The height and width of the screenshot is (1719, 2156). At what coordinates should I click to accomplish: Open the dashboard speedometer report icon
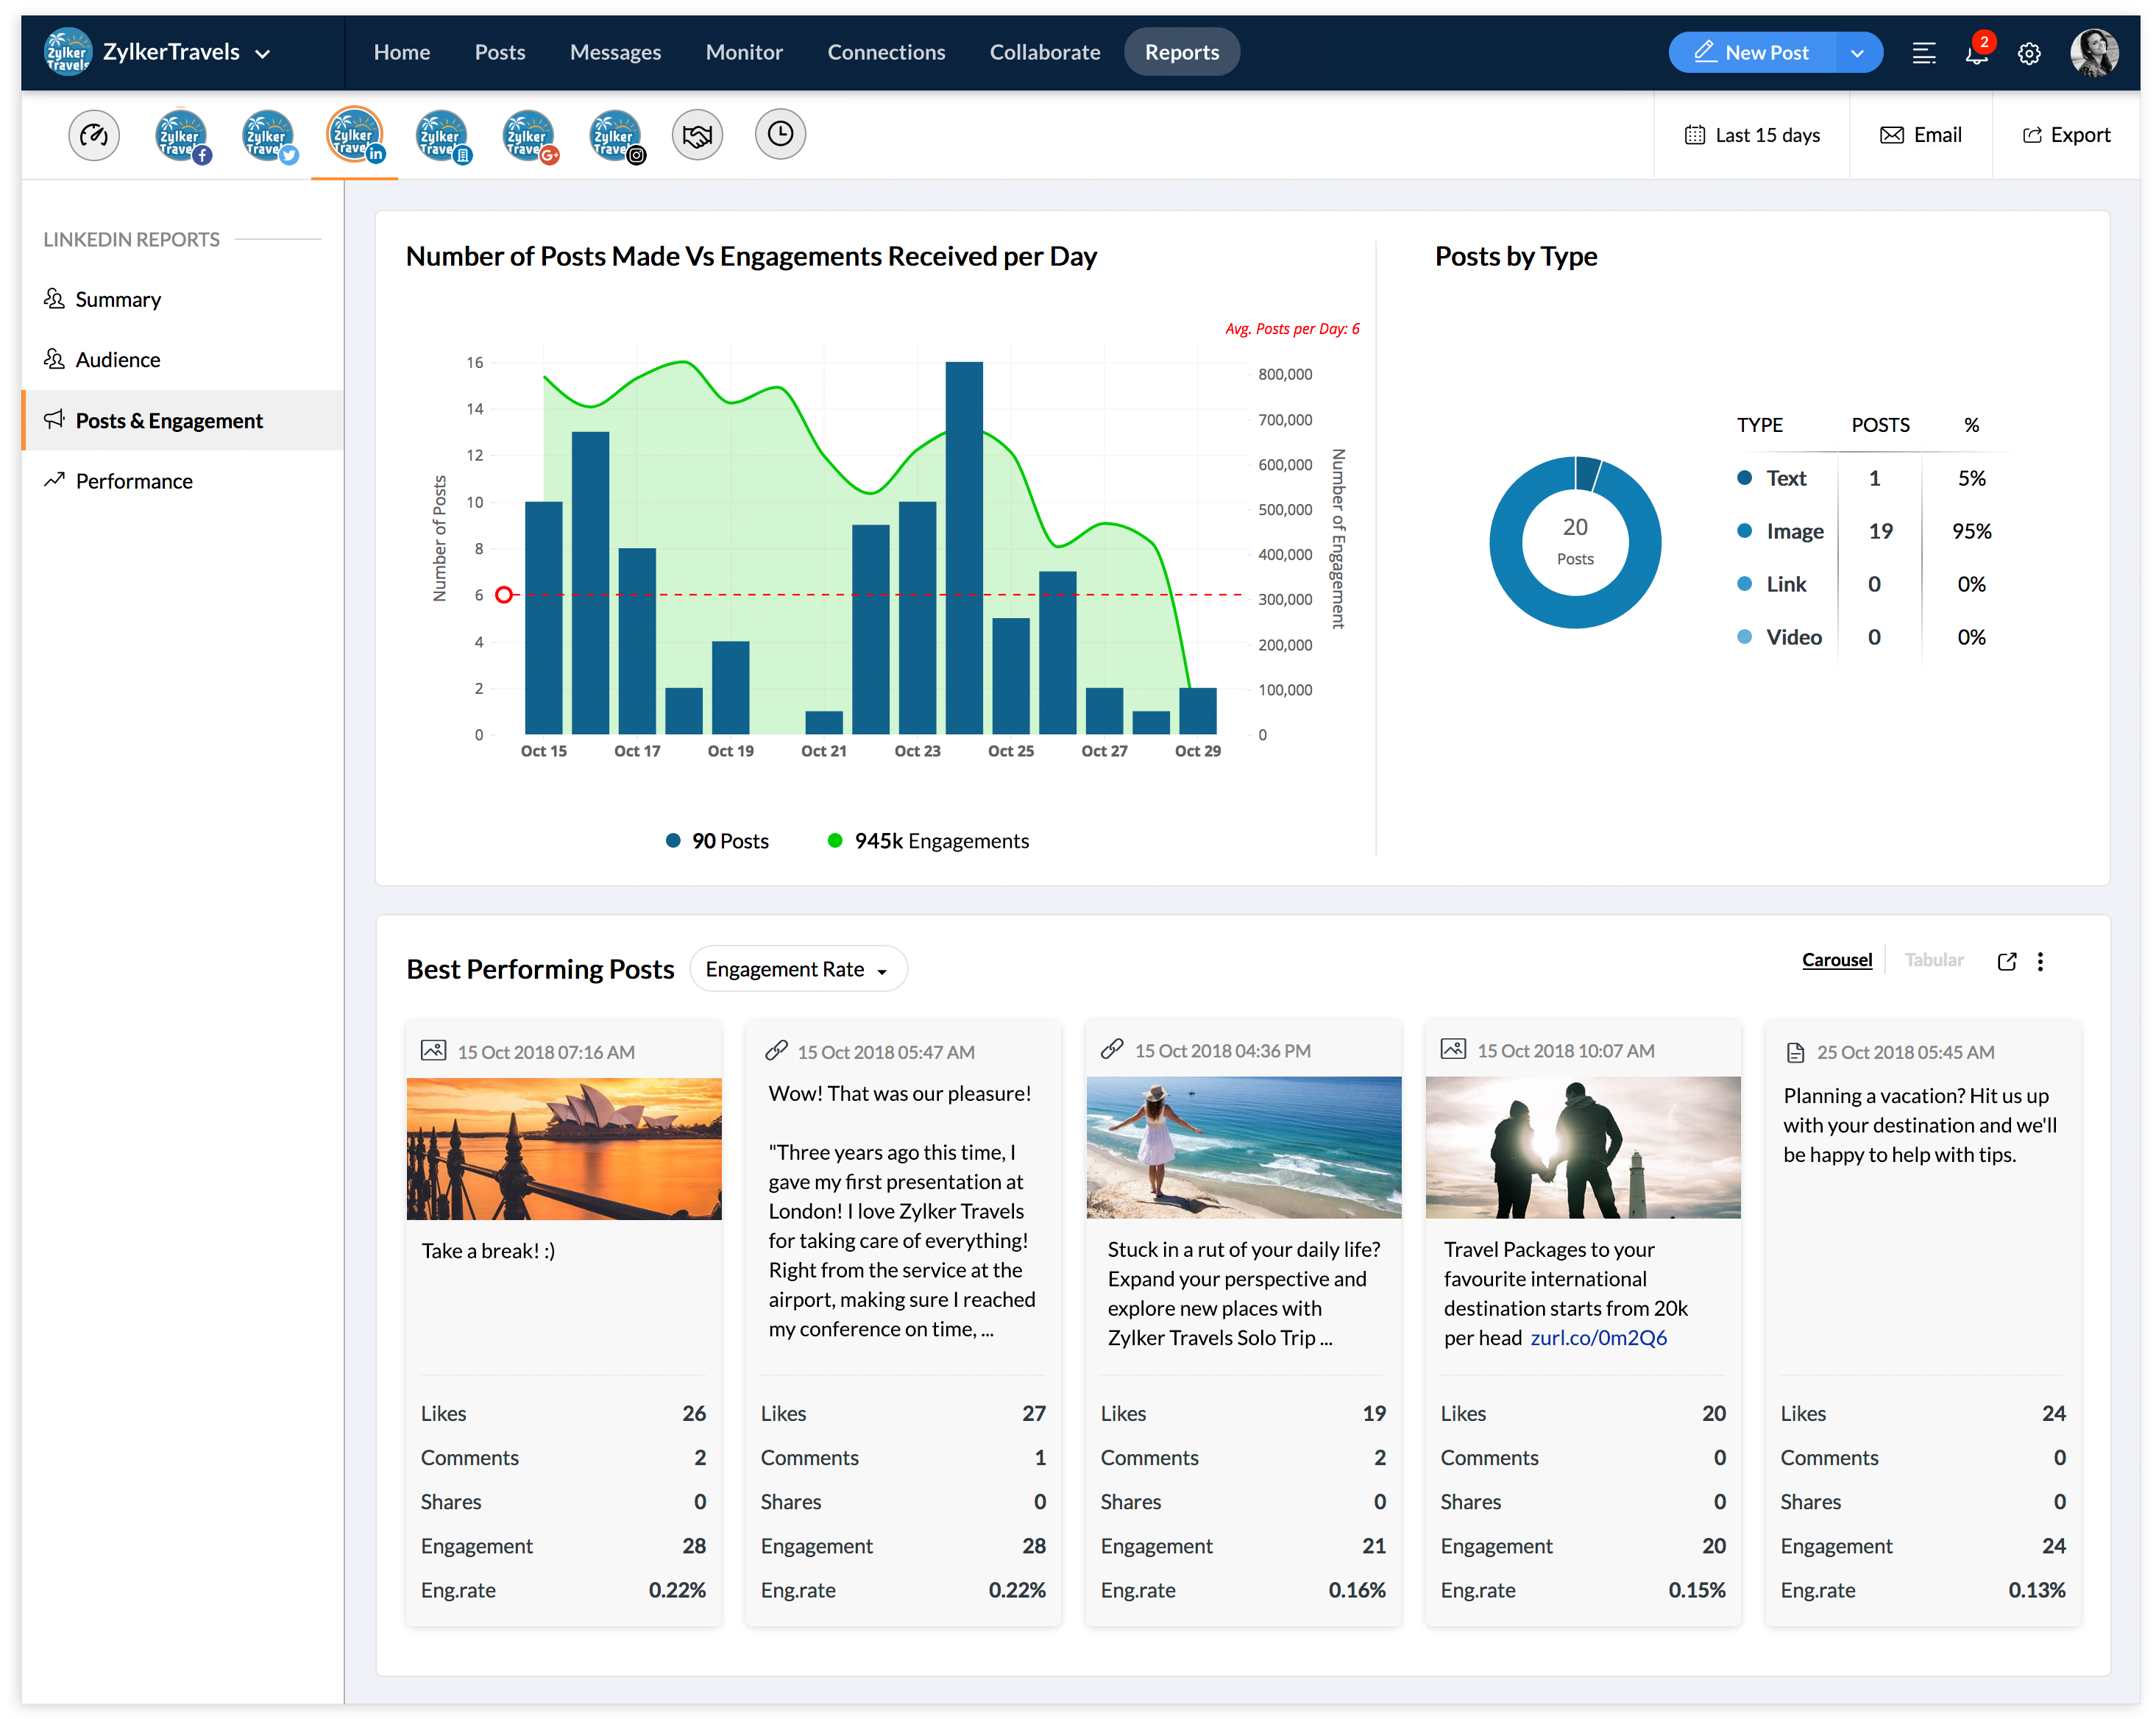(94, 135)
